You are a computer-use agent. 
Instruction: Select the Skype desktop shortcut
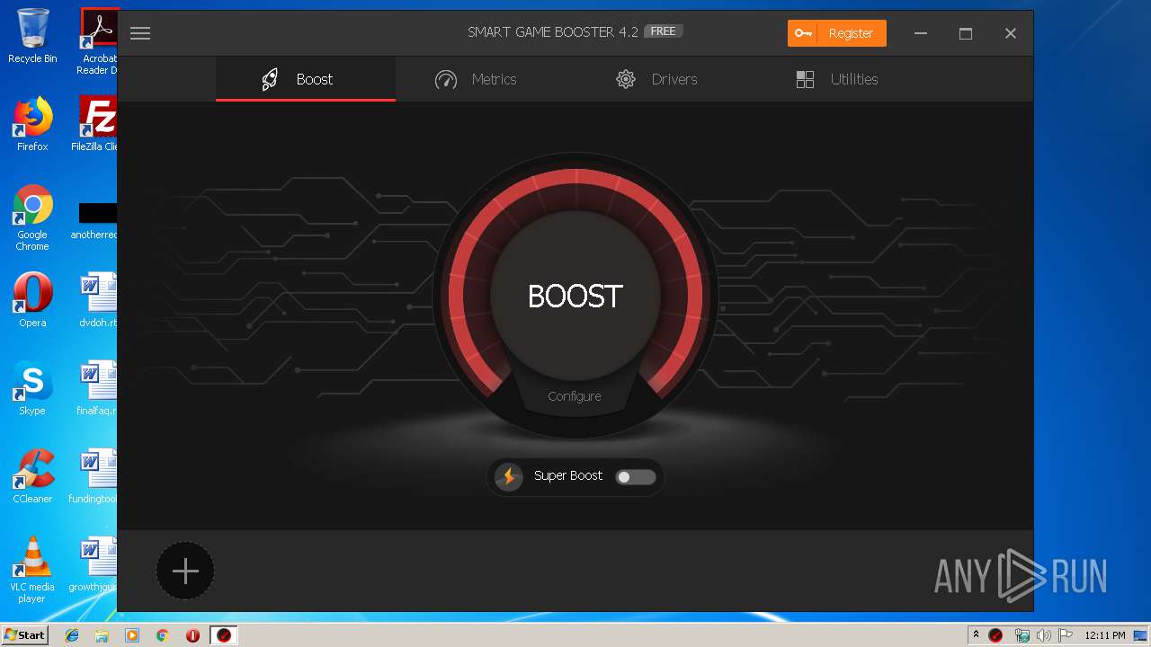(x=32, y=388)
